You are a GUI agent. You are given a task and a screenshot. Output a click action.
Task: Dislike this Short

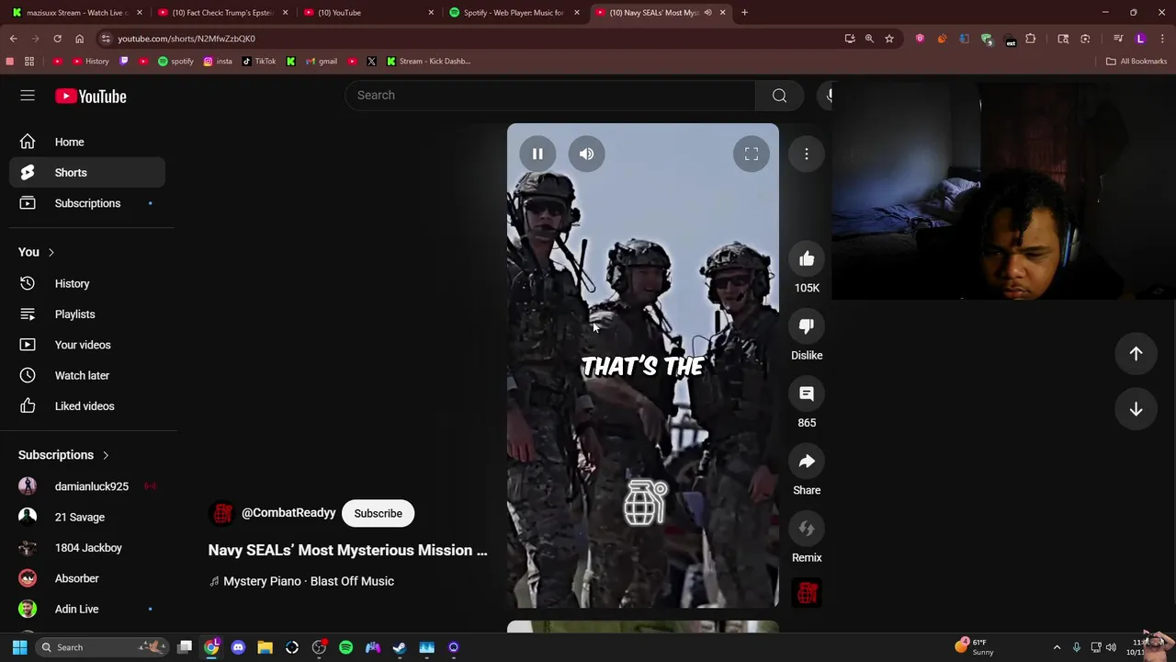click(807, 326)
